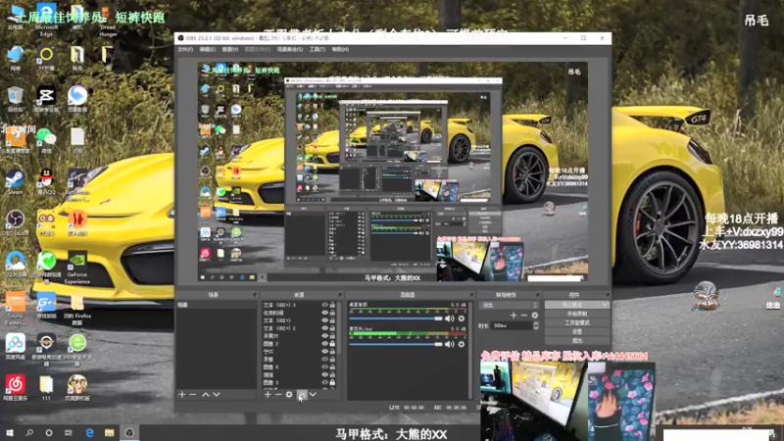Open the 工具(T) menu
Screen dimensions: 784x441
317,50
